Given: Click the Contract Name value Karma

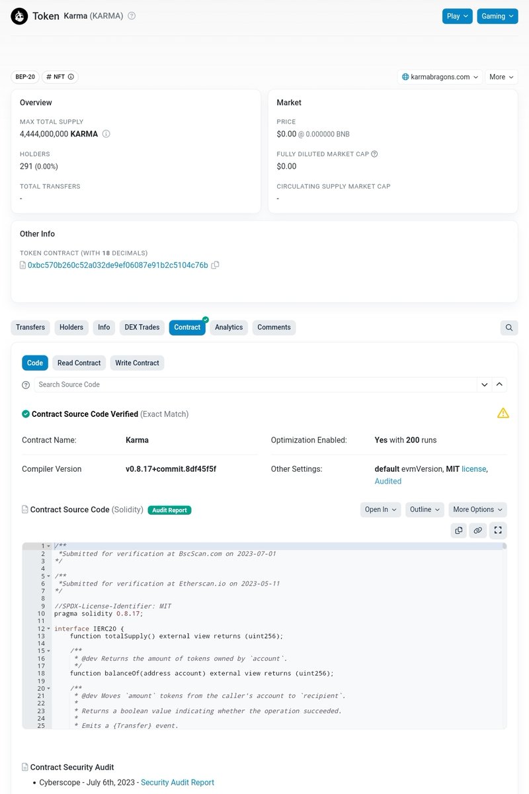Looking at the screenshot, I should click(137, 440).
